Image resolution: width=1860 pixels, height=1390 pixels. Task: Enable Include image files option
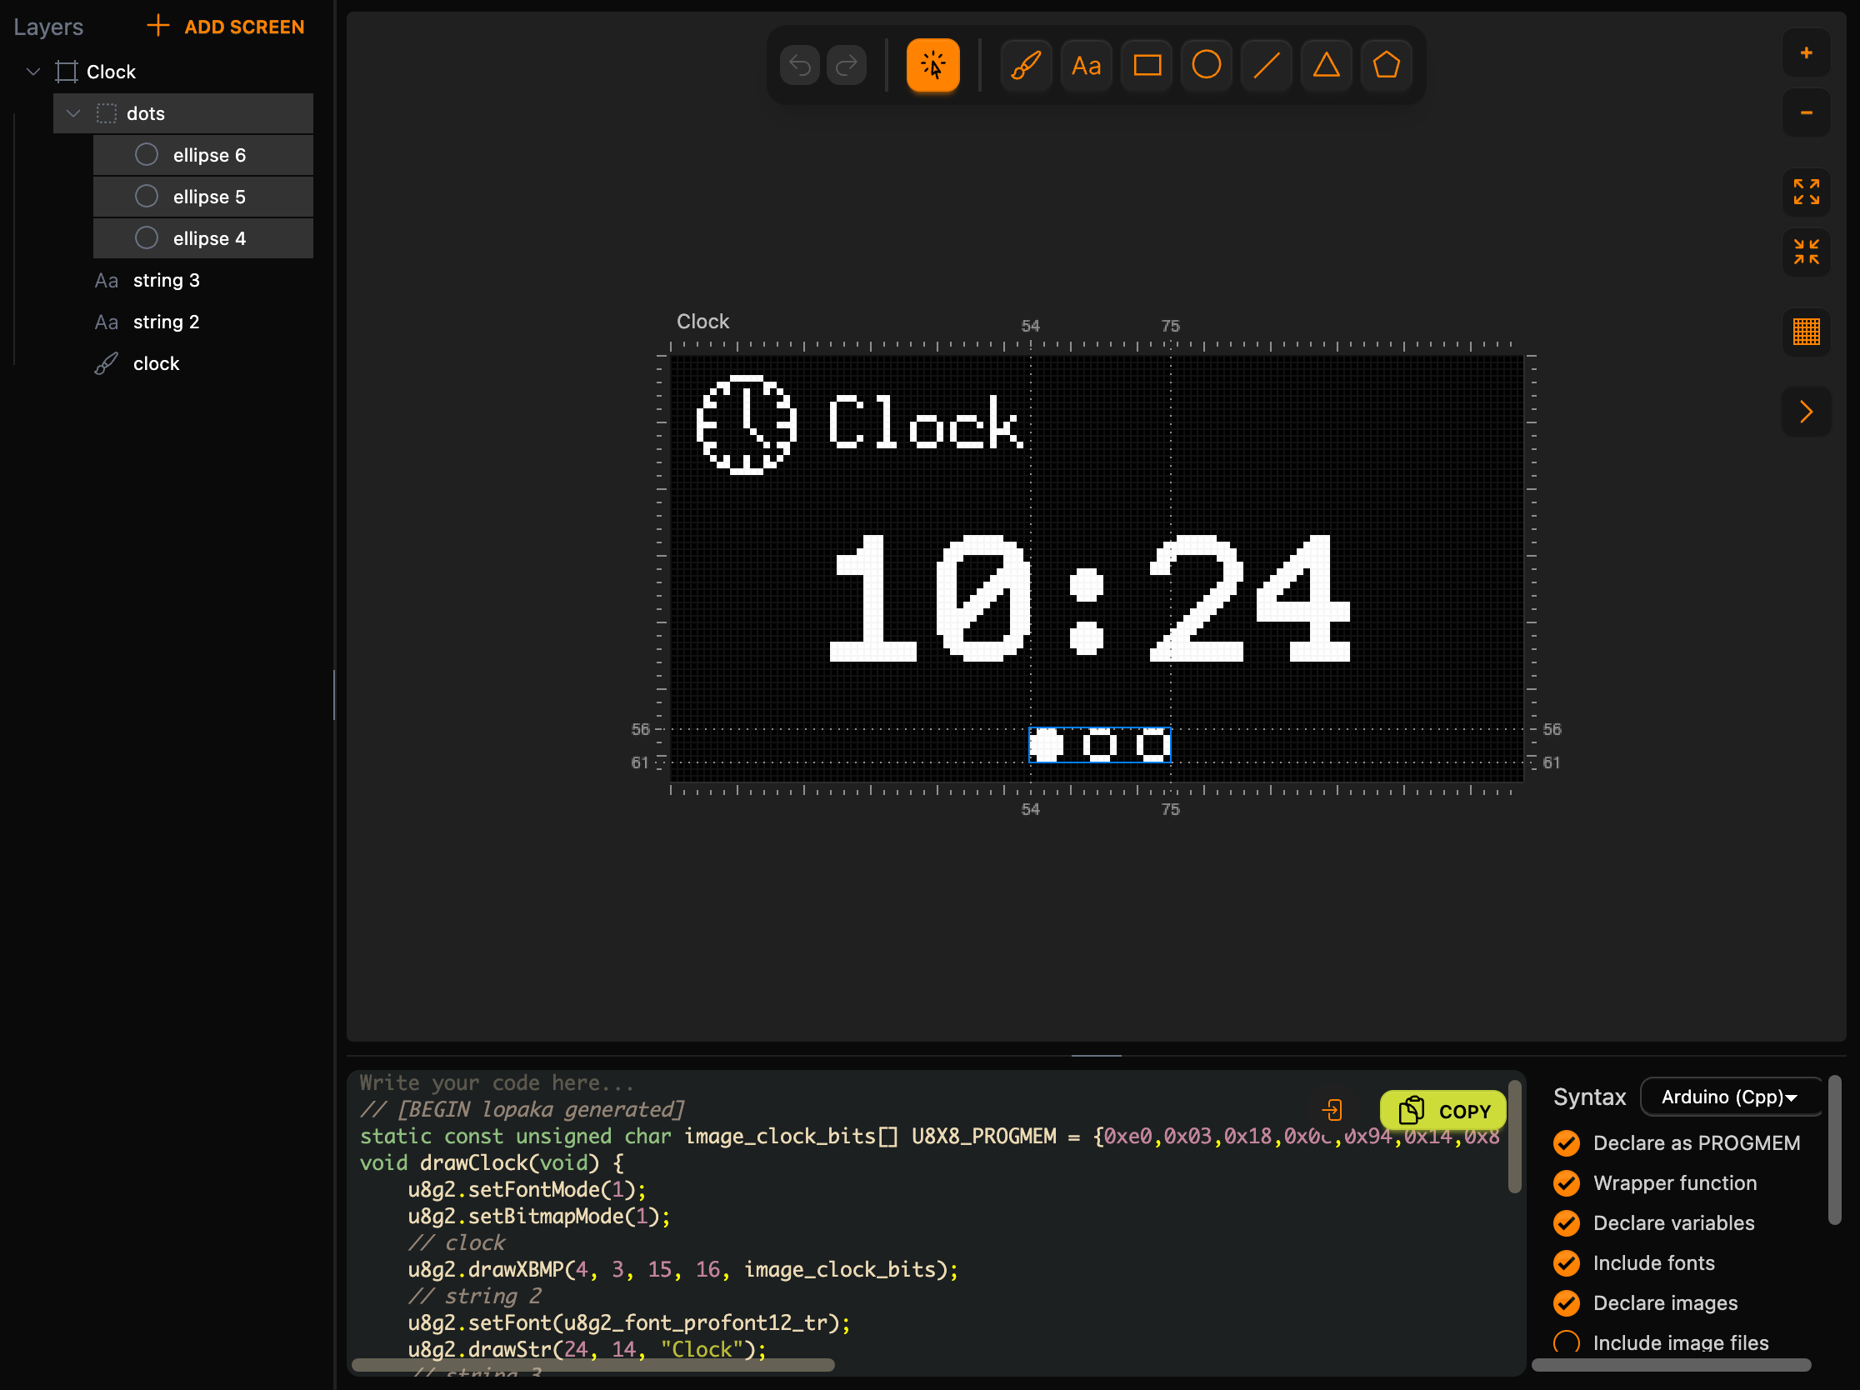pos(1566,1342)
